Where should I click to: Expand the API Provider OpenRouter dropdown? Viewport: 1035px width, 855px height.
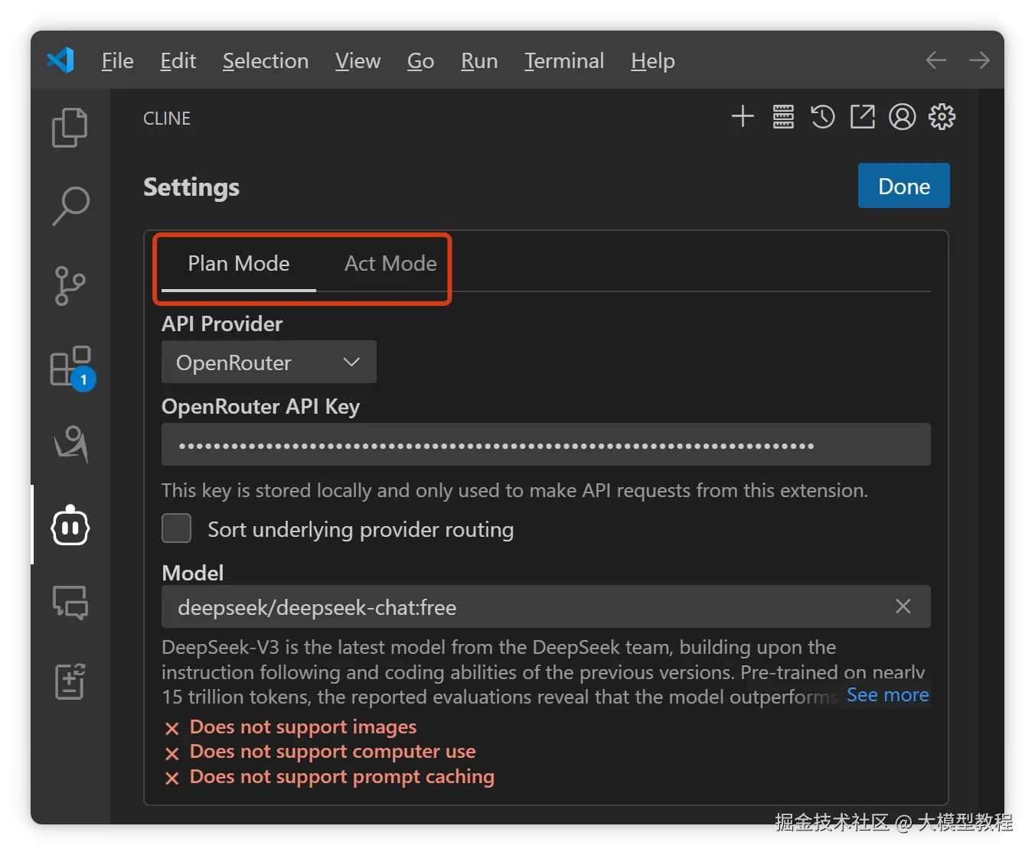pyautogui.click(x=269, y=362)
